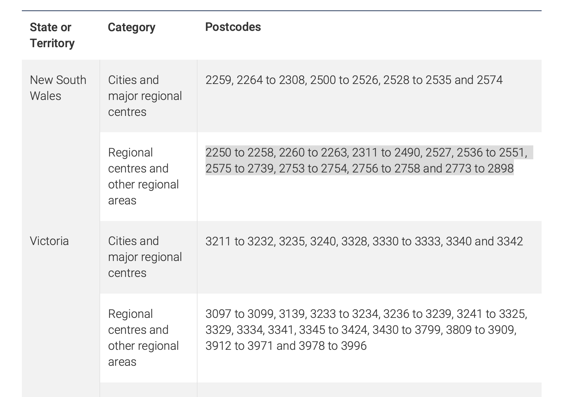Select the "New South Wales" state cell
The height and width of the screenshot is (397, 587).
(x=58, y=88)
